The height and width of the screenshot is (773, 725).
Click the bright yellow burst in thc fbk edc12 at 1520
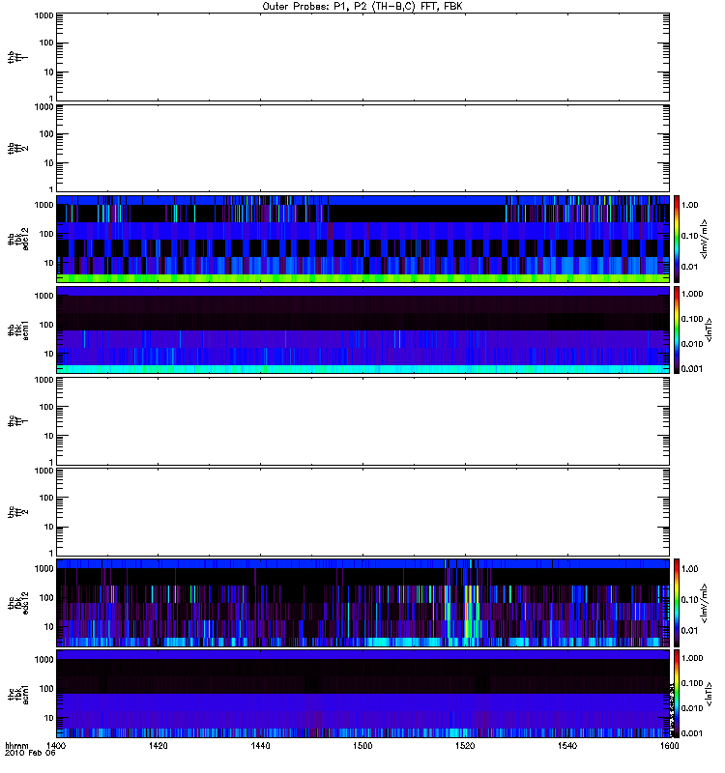[x=467, y=612]
